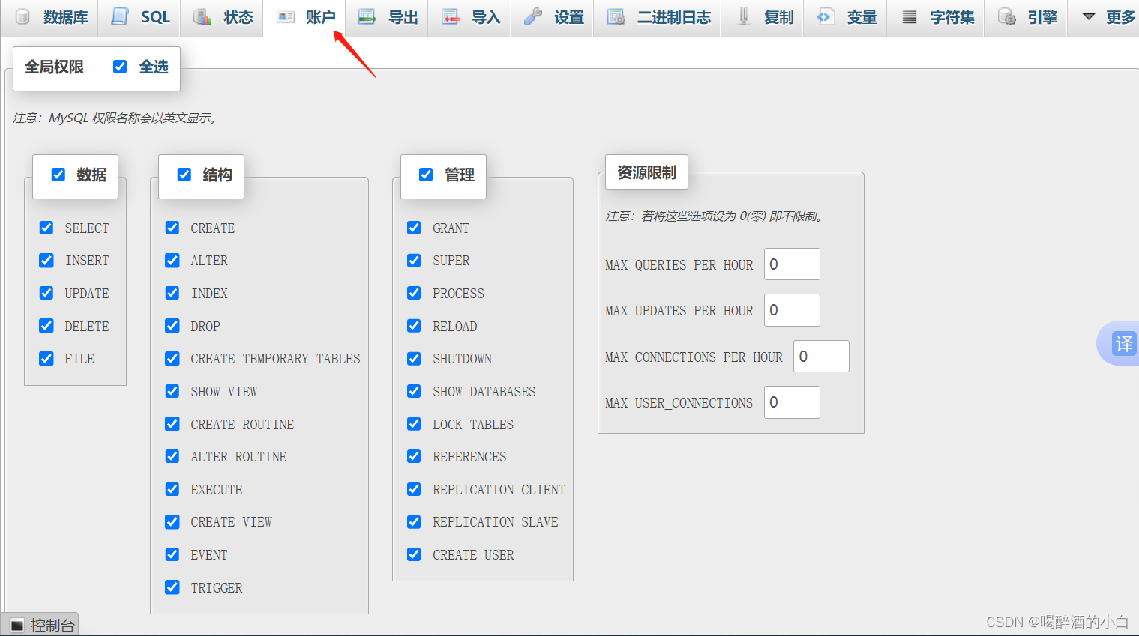Click the accounts card icon
The width and height of the screenshot is (1139, 636).
tap(286, 16)
